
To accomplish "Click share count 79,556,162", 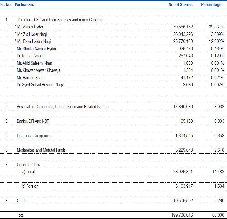I will [x=183, y=27].
